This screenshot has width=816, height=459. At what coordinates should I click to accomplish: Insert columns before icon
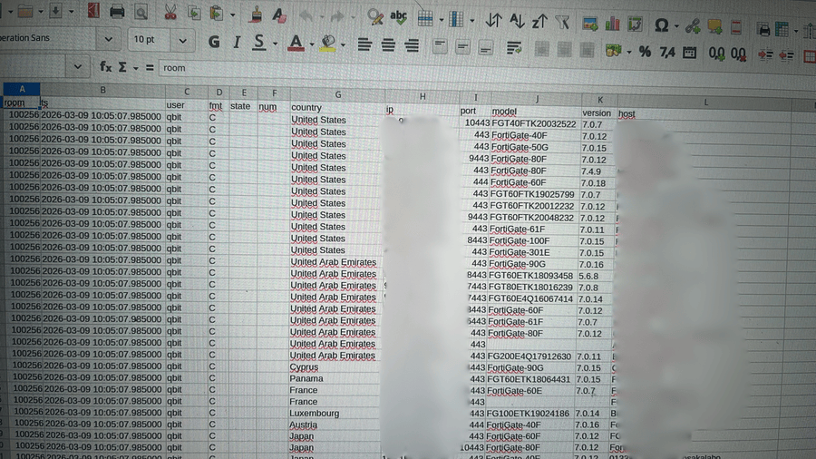(x=456, y=20)
